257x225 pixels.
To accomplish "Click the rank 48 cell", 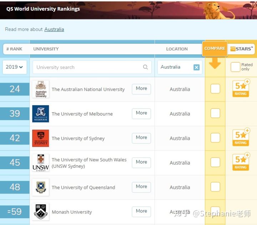I will tap(15, 187).
